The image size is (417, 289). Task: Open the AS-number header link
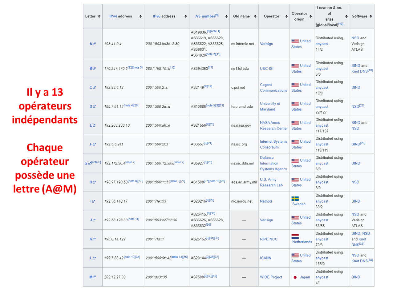(205, 16)
